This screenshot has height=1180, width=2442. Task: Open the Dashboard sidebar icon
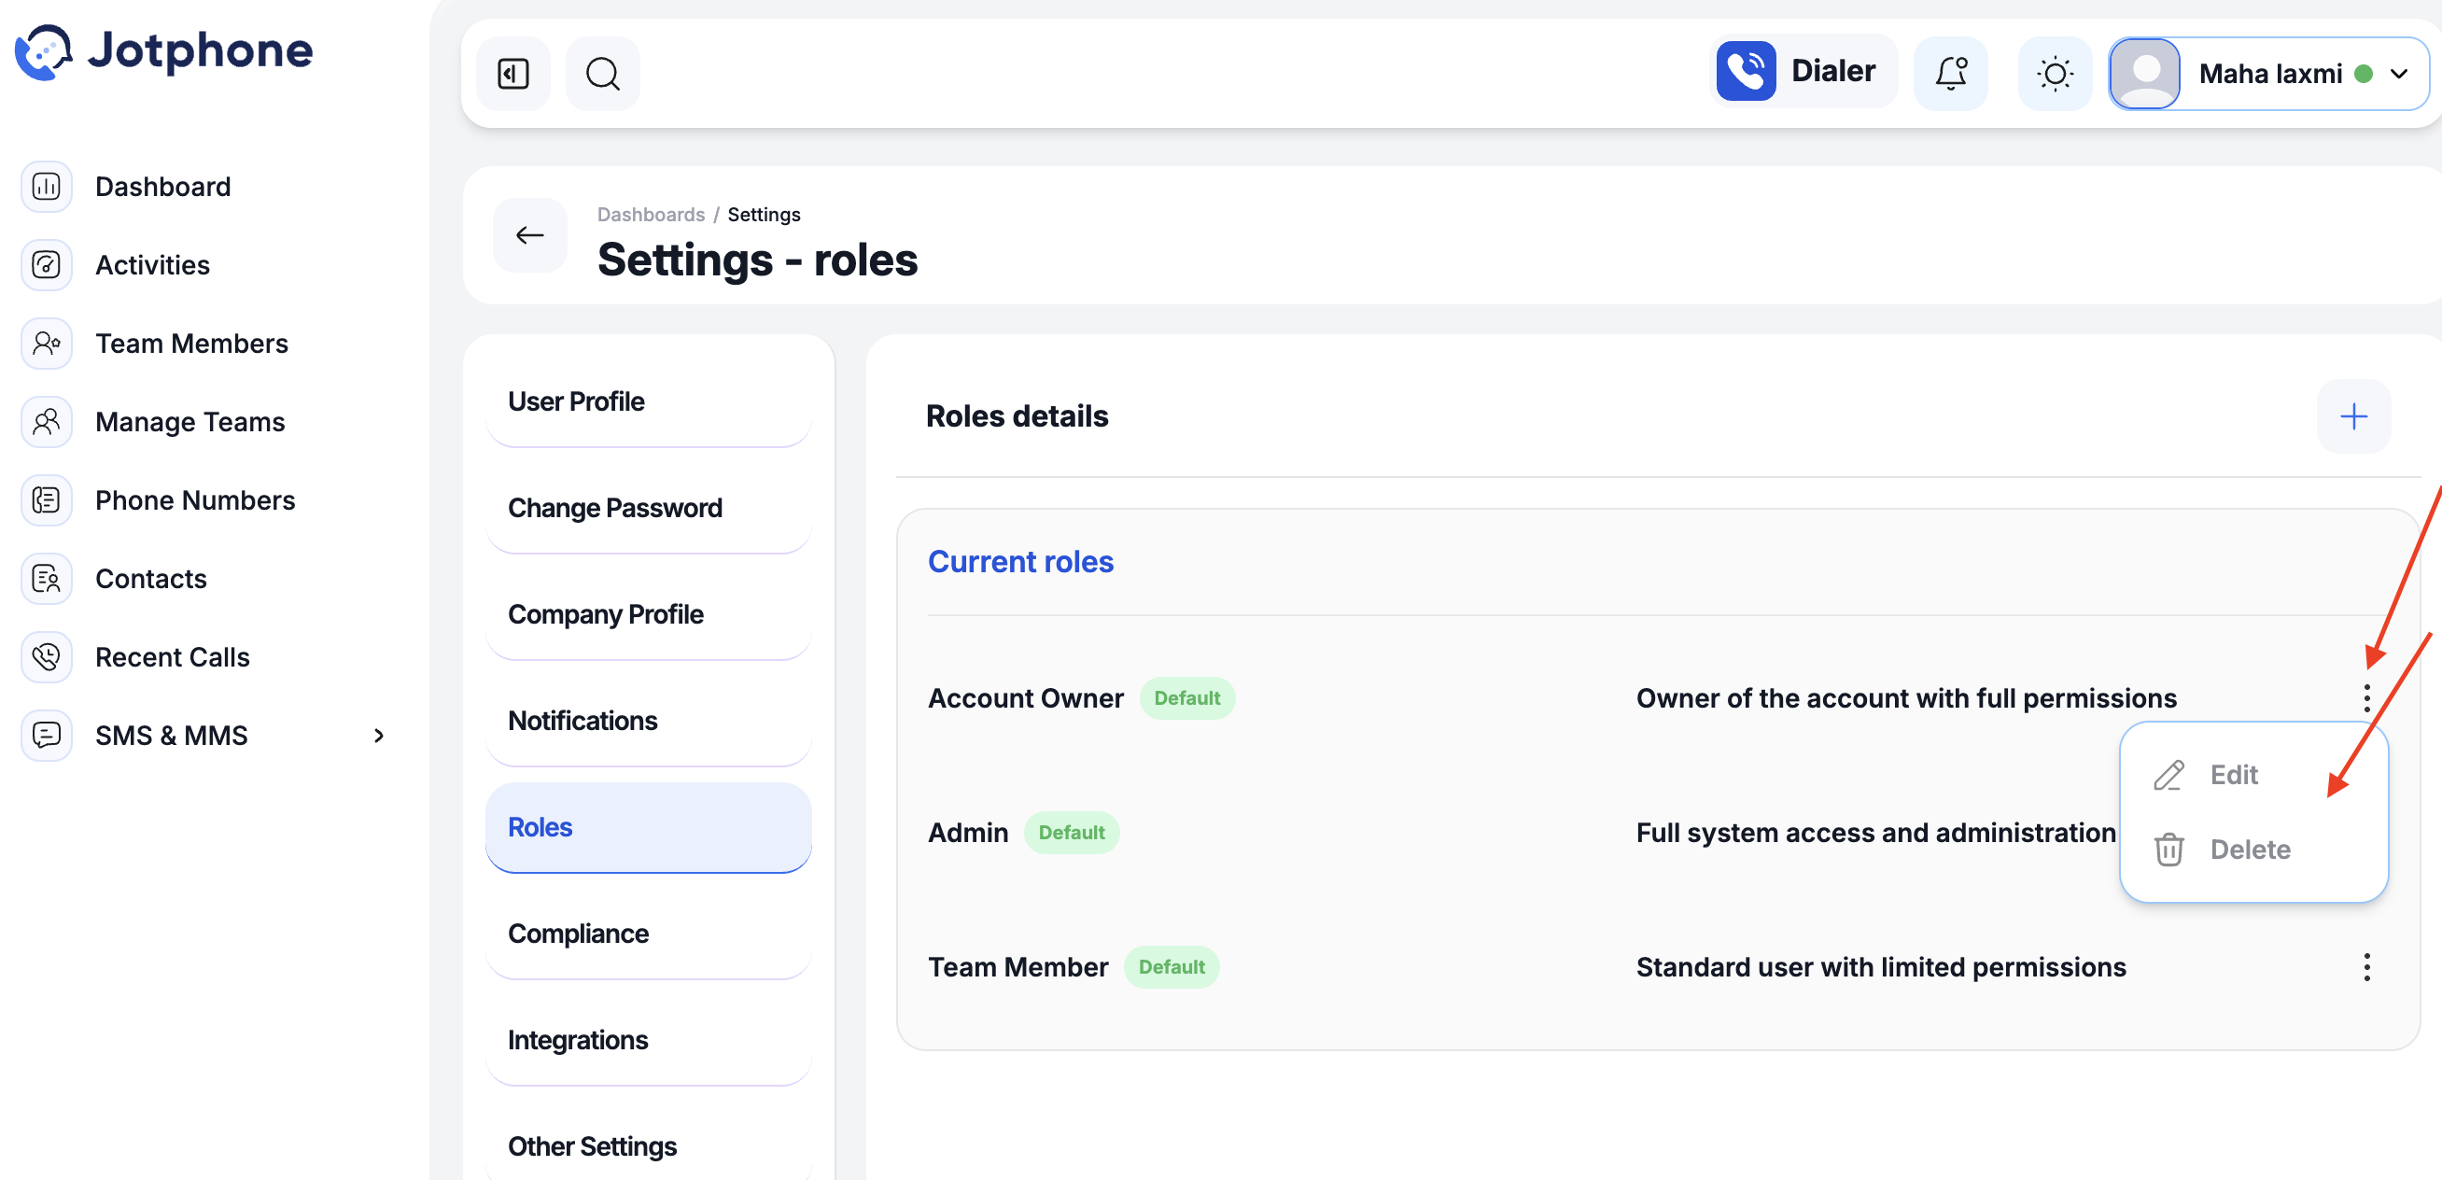point(47,187)
